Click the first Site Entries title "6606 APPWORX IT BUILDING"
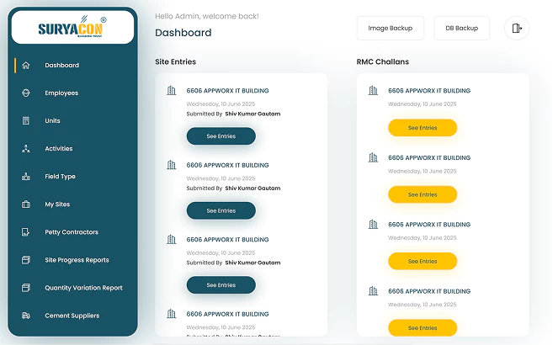Image resolution: width=553 pixels, height=345 pixels. (x=227, y=91)
